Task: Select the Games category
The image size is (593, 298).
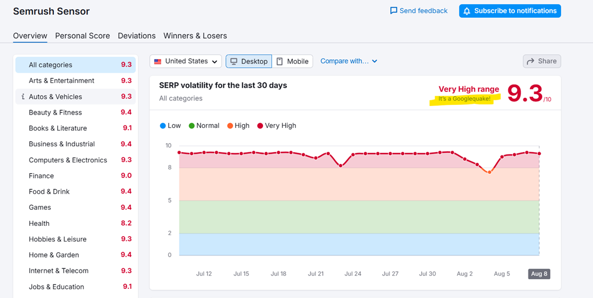Action: coord(75,208)
